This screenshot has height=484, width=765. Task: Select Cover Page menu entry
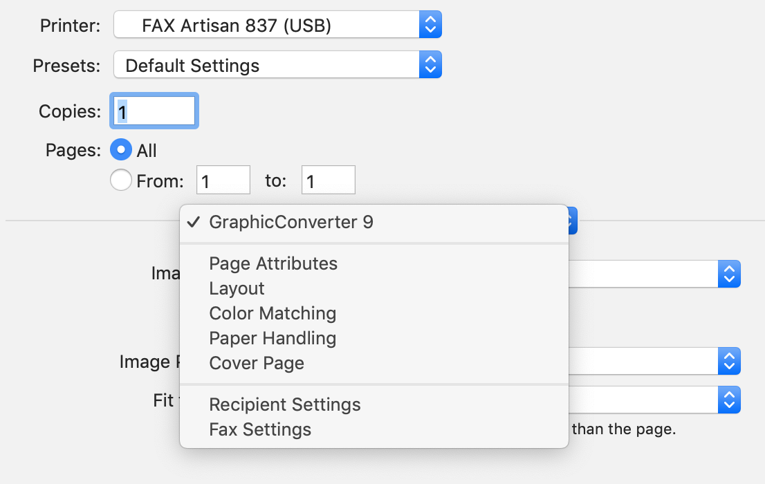(x=257, y=363)
